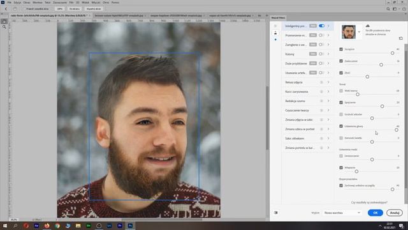Expand the Redukcja szumu chevron
The width and height of the screenshot is (408, 230).
(x=328, y=101)
